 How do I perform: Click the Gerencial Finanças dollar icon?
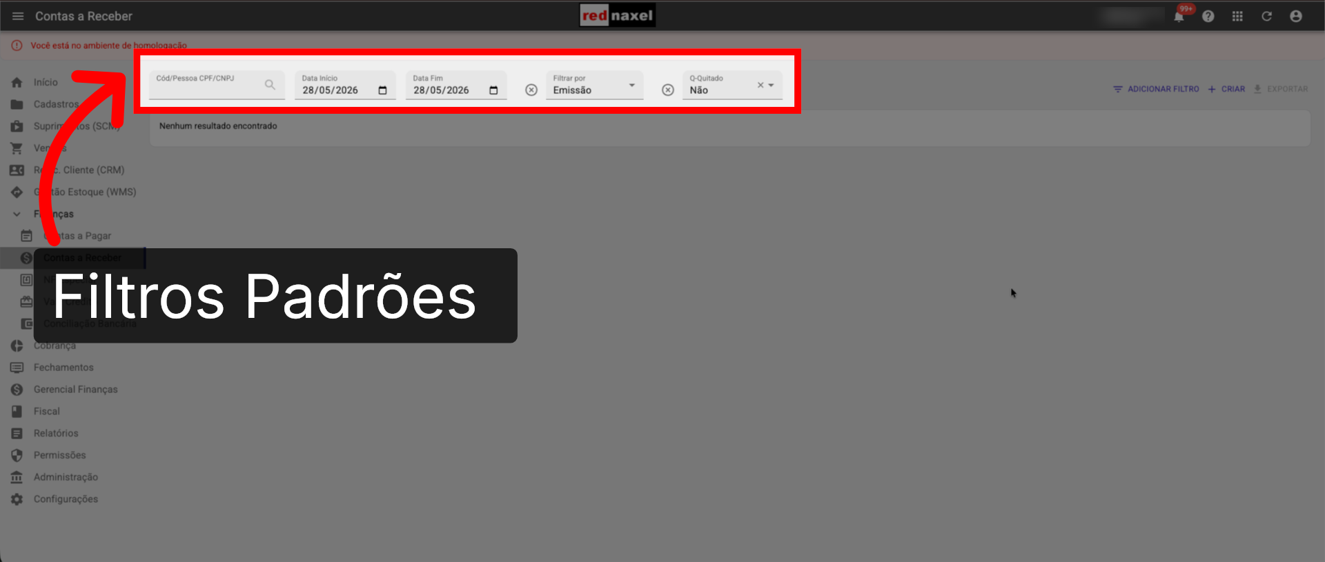coord(17,390)
